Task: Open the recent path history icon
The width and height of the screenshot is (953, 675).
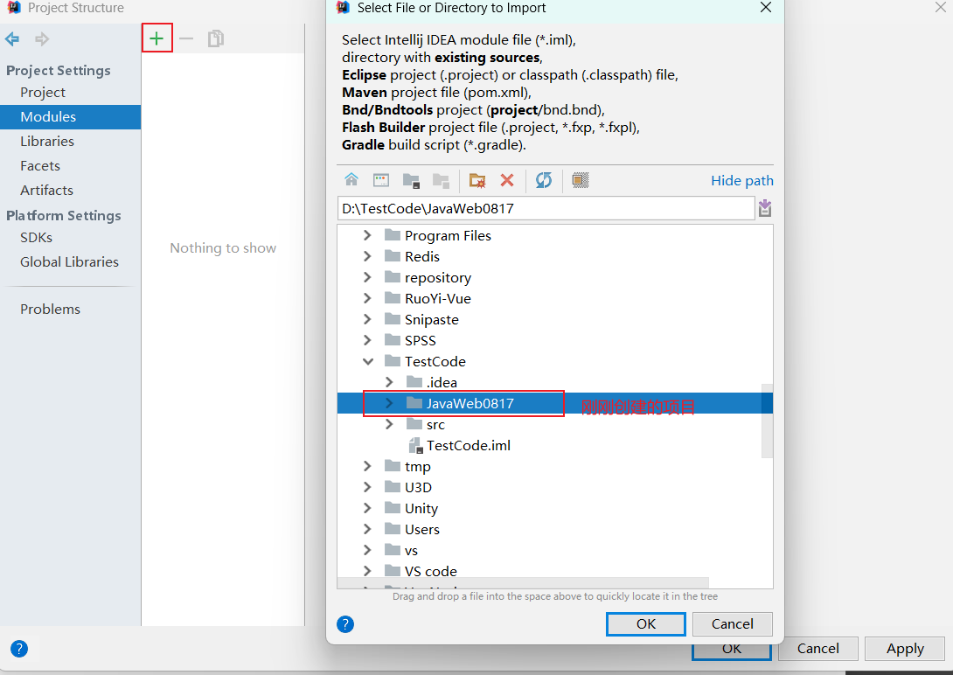Action: (x=765, y=208)
